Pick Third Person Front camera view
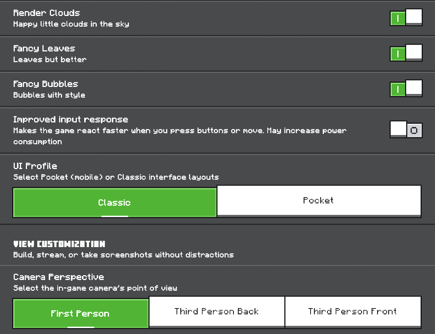 (353, 312)
